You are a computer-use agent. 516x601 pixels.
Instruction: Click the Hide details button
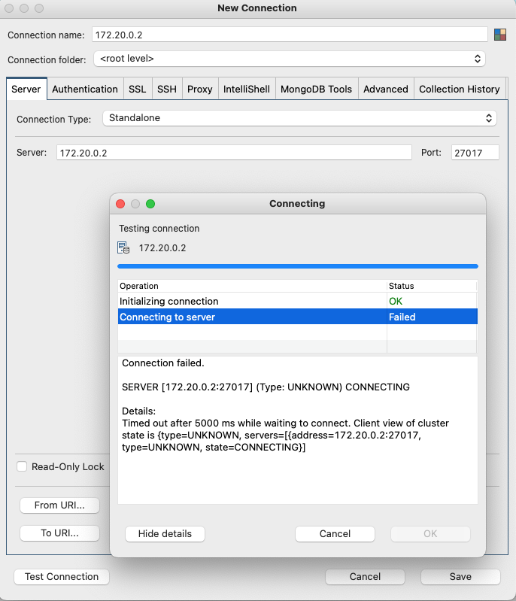click(x=165, y=533)
